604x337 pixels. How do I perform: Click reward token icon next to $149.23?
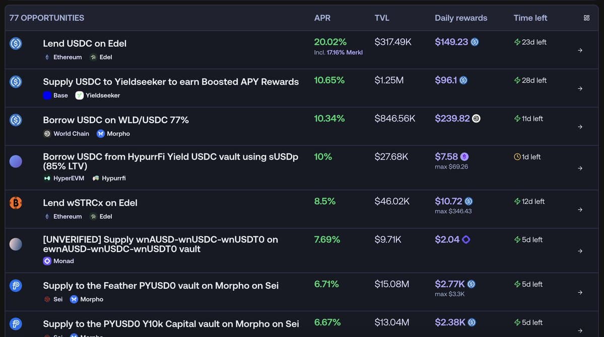click(475, 42)
